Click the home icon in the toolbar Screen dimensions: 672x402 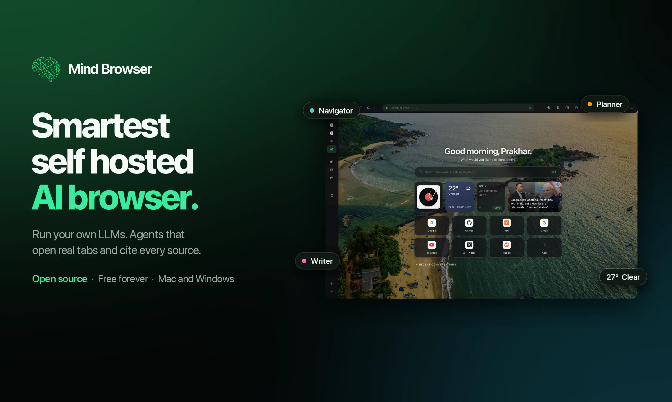369,108
